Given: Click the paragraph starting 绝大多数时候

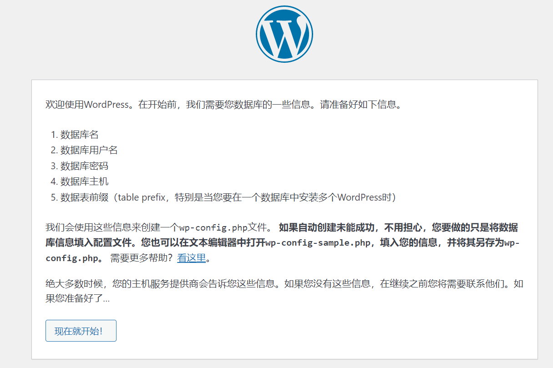Looking at the screenshot, I should tap(284, 292).
